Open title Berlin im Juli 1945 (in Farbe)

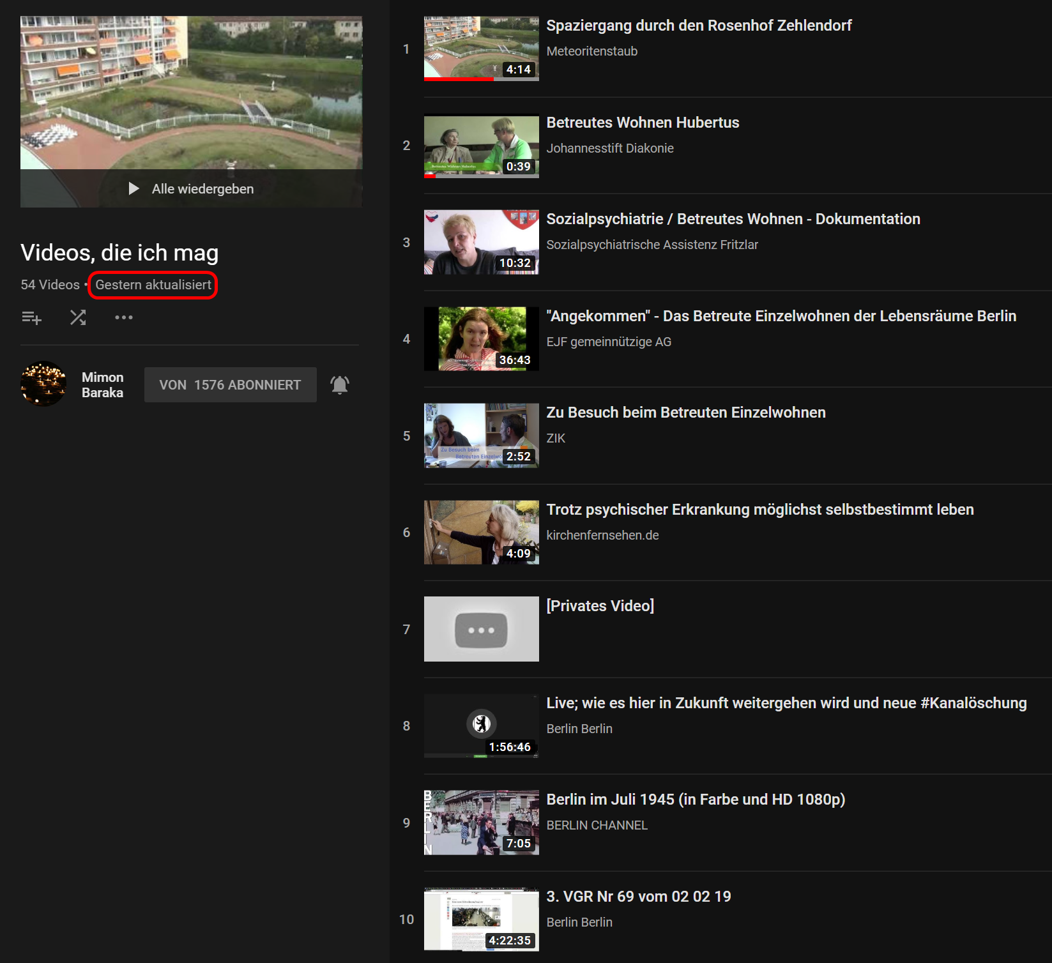coord(696,800)
